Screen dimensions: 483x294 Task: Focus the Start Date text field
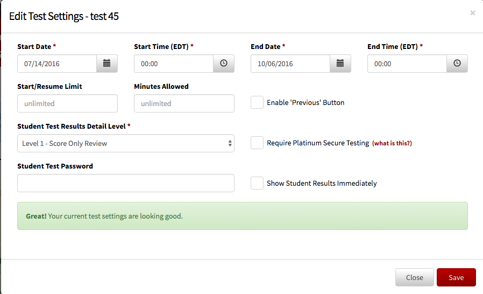(x=57, y=64)
